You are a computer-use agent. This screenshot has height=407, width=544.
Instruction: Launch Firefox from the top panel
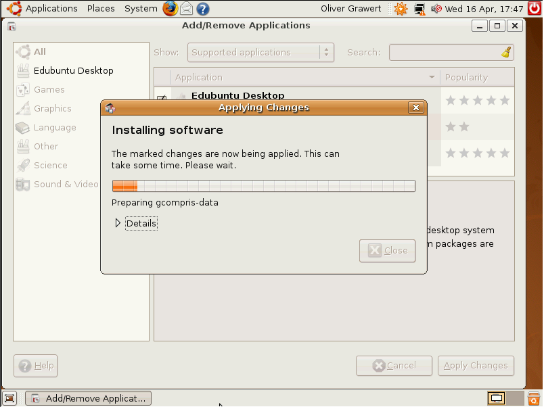point(170,9)
